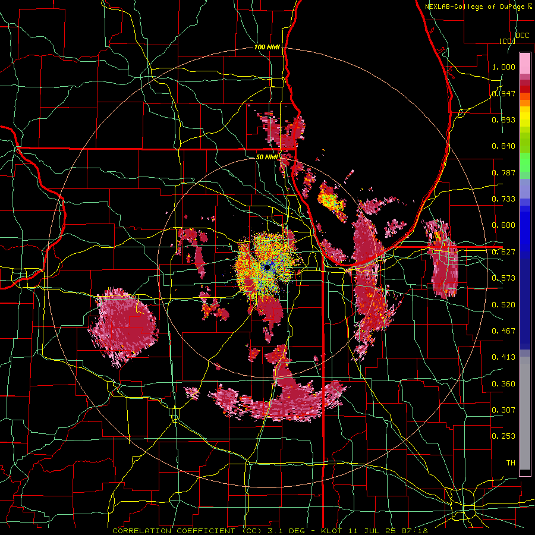Select the 0.360 scale value

coord(503,384)
